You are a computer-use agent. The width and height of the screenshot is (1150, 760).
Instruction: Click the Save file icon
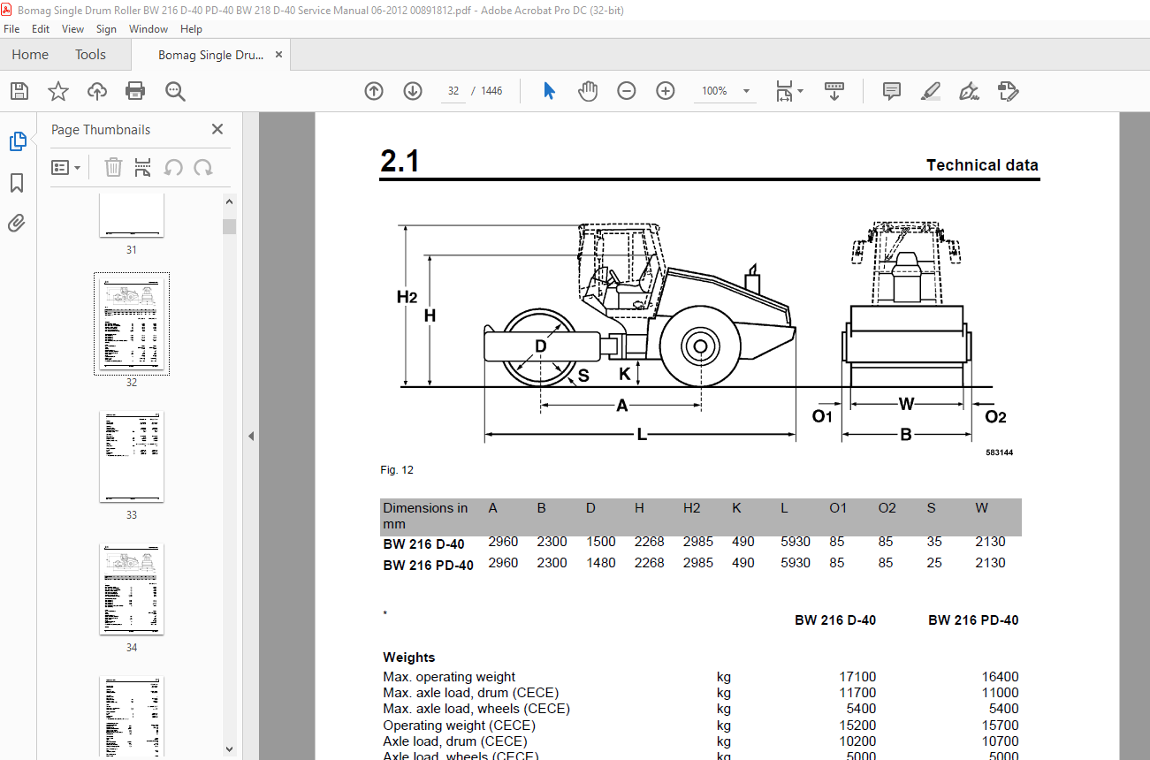[x=19, y=91]
